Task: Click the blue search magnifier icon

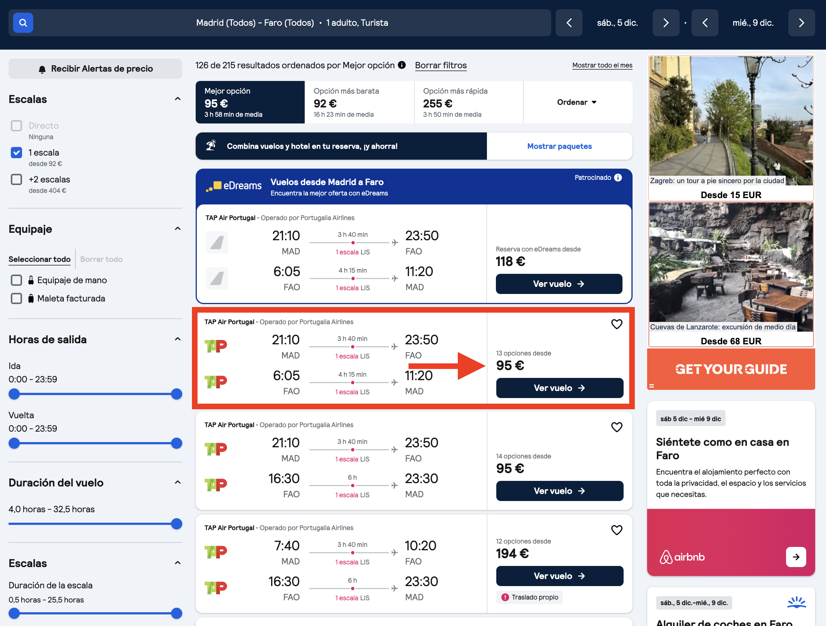Action: point(23,23)
